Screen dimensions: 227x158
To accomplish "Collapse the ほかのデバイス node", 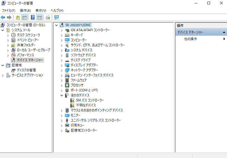I will (62, 95).
